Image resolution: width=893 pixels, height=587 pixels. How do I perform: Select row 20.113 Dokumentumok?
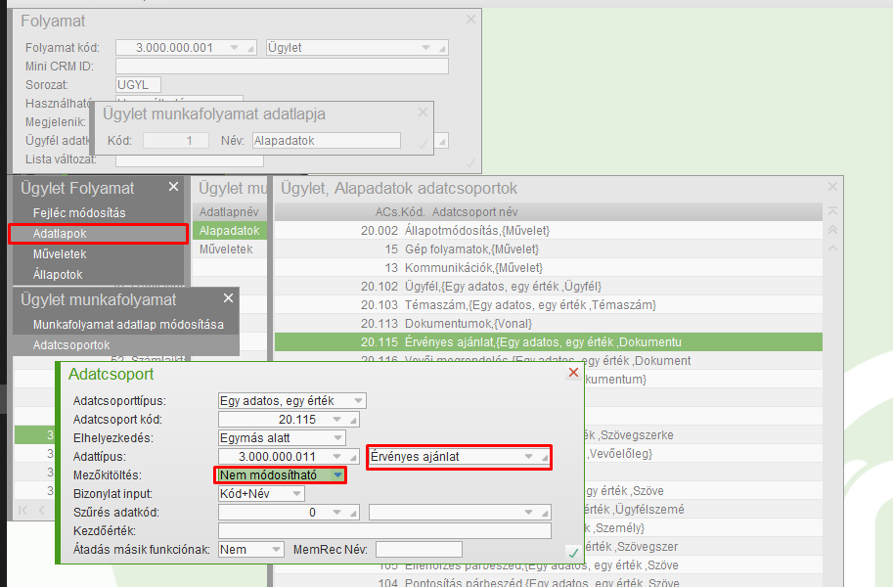coord(549,323)
